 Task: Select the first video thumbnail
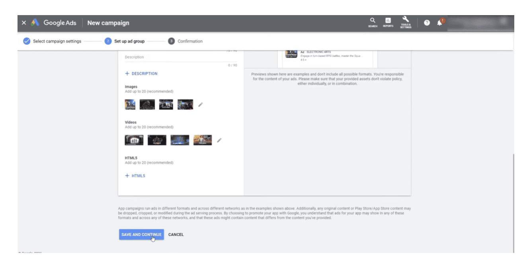coord(134,140)
